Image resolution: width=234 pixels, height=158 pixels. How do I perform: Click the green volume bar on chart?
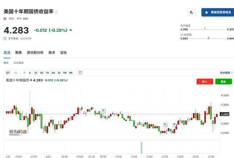[141, 147]
